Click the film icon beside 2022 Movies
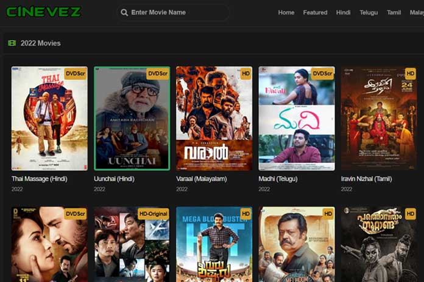The width and height of the screenshot is (424, 282). pos(12,43)
